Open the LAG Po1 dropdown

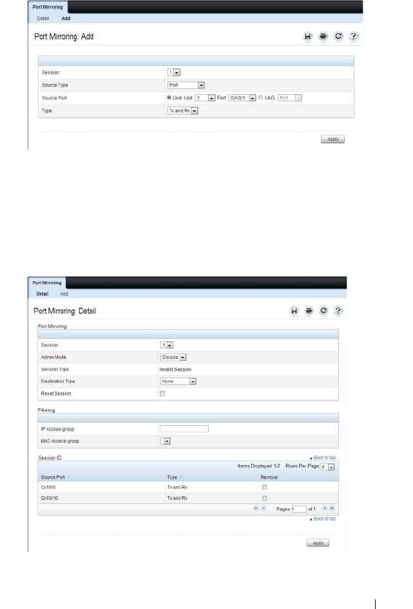290,98
